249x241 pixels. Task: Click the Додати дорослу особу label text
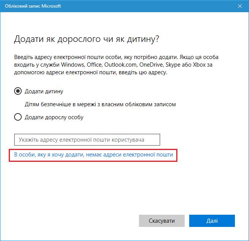click(54, 117)
